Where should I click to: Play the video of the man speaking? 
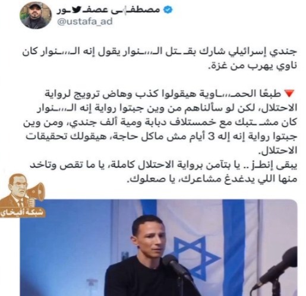point(159,248)
